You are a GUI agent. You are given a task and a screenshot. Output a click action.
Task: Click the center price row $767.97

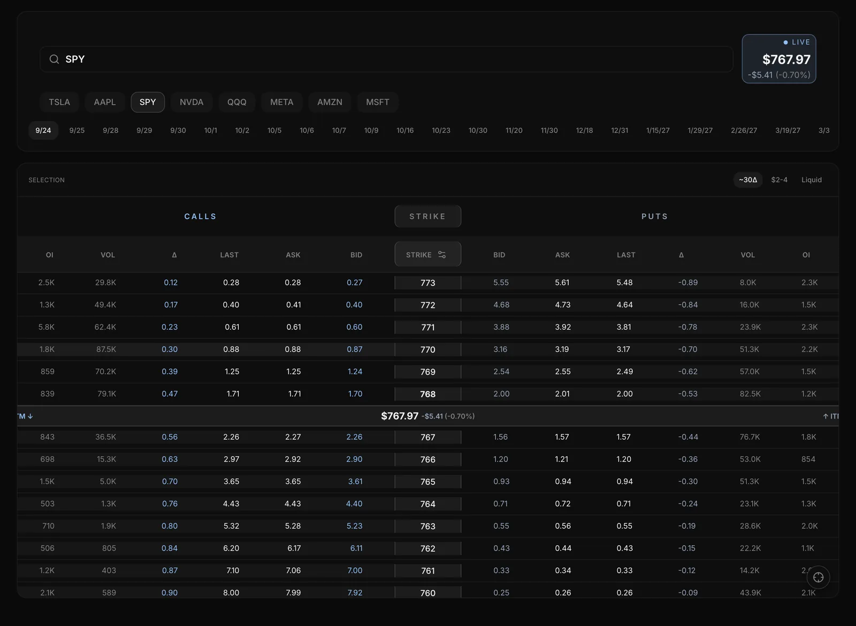428,416
